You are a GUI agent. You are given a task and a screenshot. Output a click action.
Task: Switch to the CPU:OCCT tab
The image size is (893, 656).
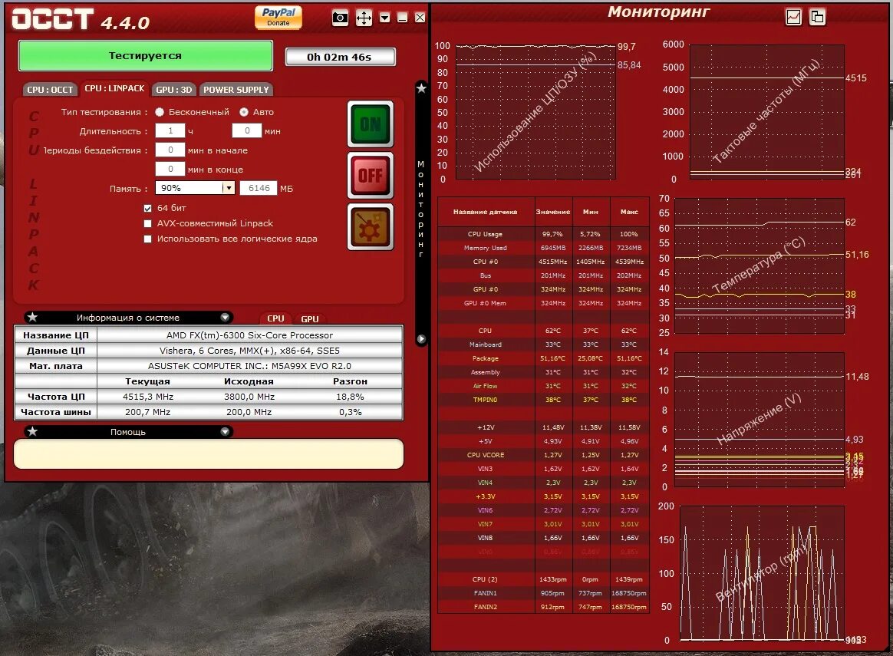point(50,90)
